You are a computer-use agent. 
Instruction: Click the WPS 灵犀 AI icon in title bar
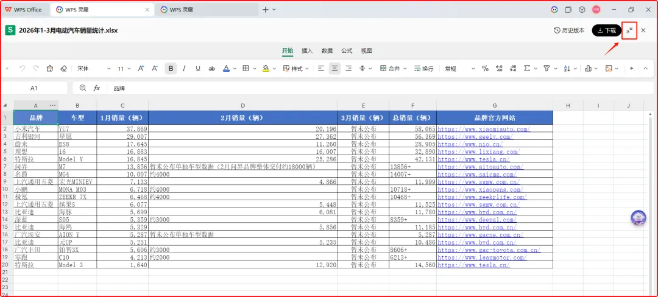(x=554, y=10)
